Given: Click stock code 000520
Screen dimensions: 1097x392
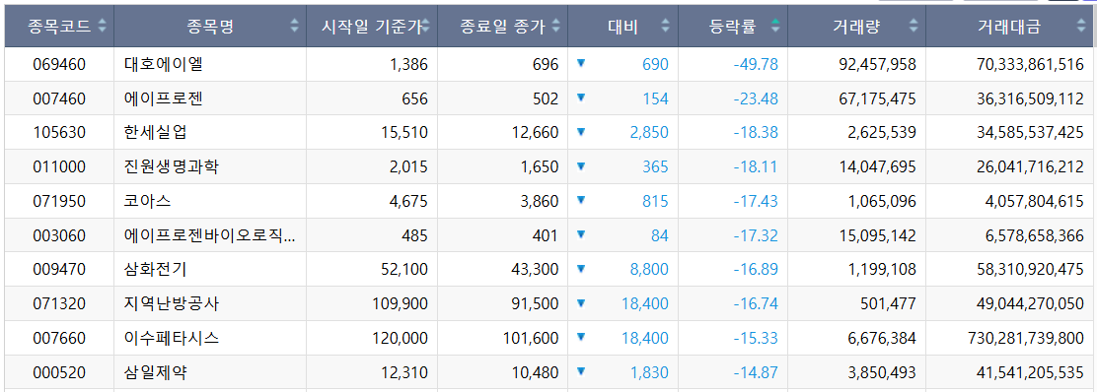Looking at the screenshot, I should 59,373.
